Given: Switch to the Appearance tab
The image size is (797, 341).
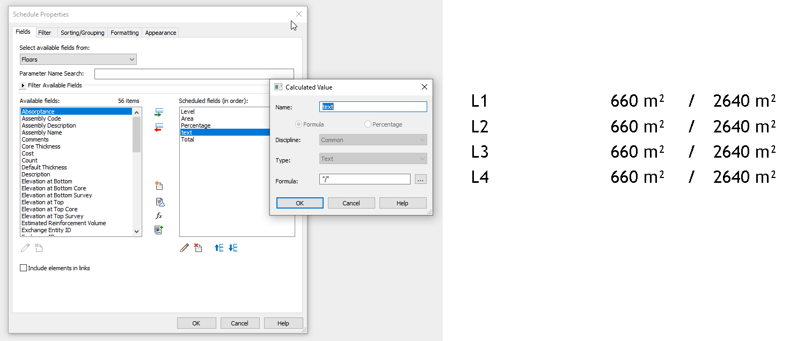Looking at the screenshot, I should 160,32.
